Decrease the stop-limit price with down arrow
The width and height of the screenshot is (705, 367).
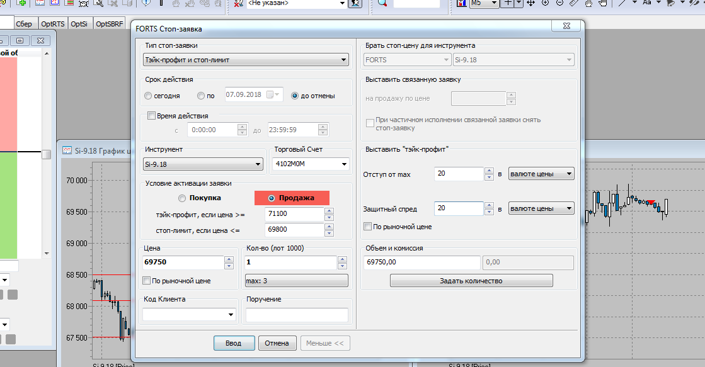coord(329,233)
